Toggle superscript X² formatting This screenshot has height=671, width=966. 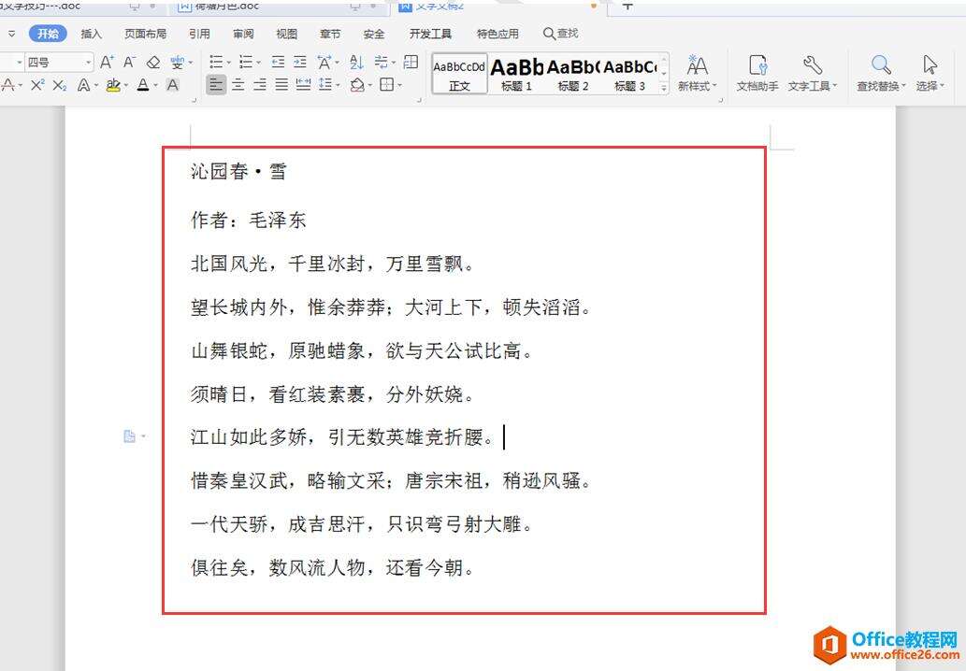pyautogui.click(x=37, y=85)
